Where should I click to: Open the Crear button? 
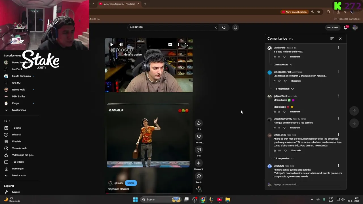pyautogui.click(x=333, y=27)
